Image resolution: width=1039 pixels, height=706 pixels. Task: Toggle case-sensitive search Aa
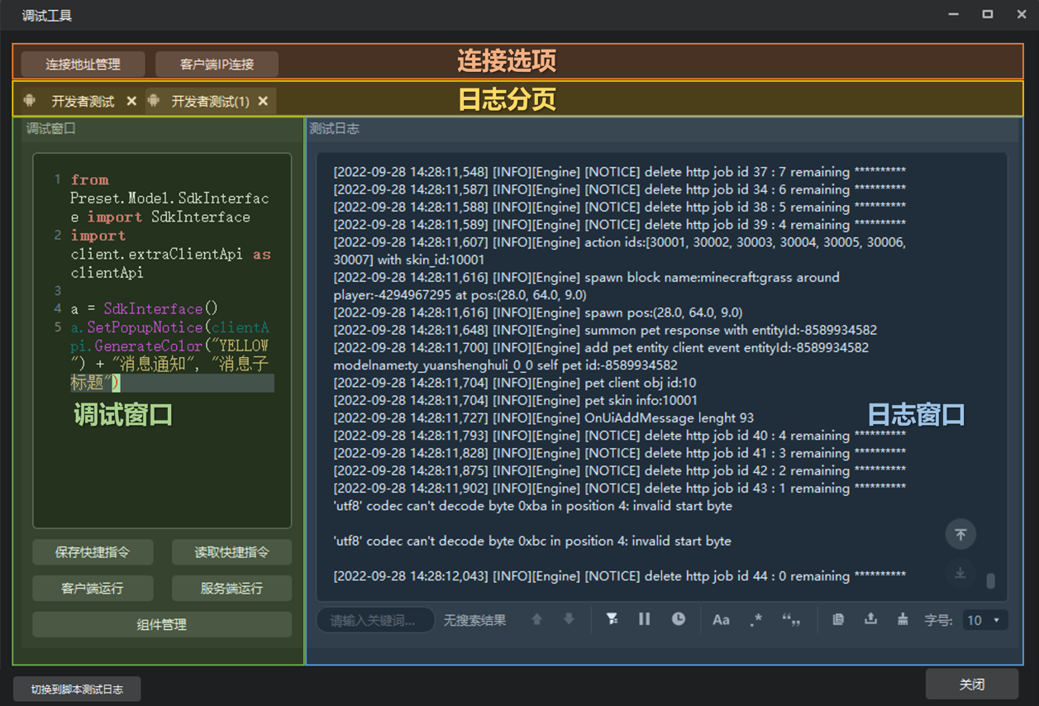point(721,620)
